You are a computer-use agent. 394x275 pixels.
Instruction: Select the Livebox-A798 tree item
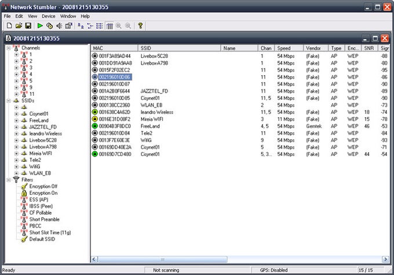pos(43,147)
